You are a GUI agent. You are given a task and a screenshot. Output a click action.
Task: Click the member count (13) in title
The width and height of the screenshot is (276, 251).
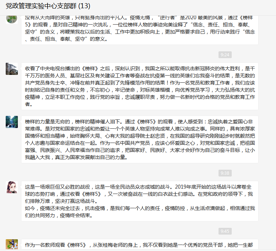click(84, 6)
